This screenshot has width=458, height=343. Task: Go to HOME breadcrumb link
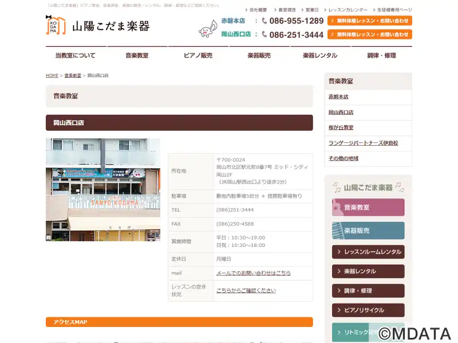52,75
